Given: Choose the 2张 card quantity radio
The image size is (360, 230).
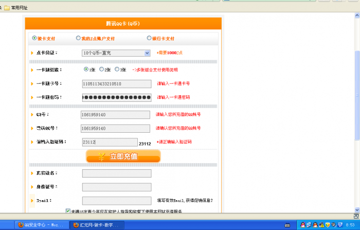Looking at the screenshot, I should [101, 69].
